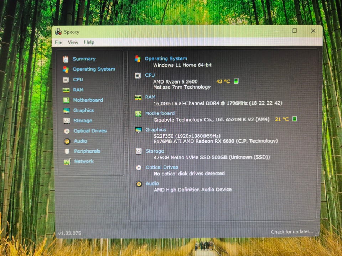
Task: Open Storage section from sidebar
Action: pyautogui.click(x=83, y=121)
